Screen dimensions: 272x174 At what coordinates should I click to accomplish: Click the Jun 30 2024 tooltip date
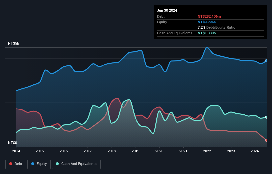167,10
